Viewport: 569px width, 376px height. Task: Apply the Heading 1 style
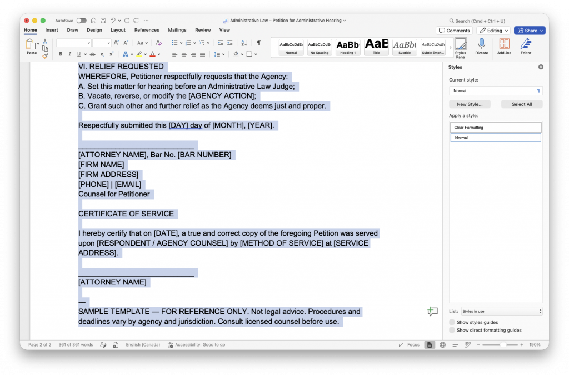point(348,47)
